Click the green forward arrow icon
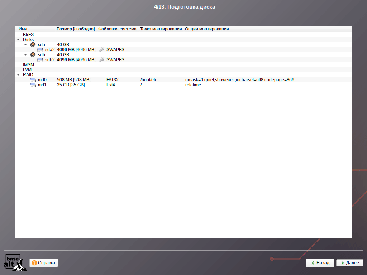367x275 pixels. click(x=343, y=263)
